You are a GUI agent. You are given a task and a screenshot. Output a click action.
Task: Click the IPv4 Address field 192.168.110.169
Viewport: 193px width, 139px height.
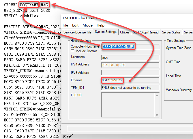(x=130, y=65)
